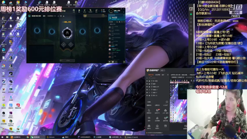Screen dimensions: 247x139
Task: Open File Explorer from the taskbar
Action: tap(7, 137)
